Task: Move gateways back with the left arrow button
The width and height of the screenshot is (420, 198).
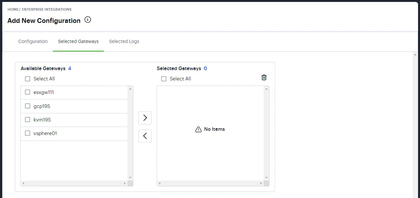Action: 145,136
